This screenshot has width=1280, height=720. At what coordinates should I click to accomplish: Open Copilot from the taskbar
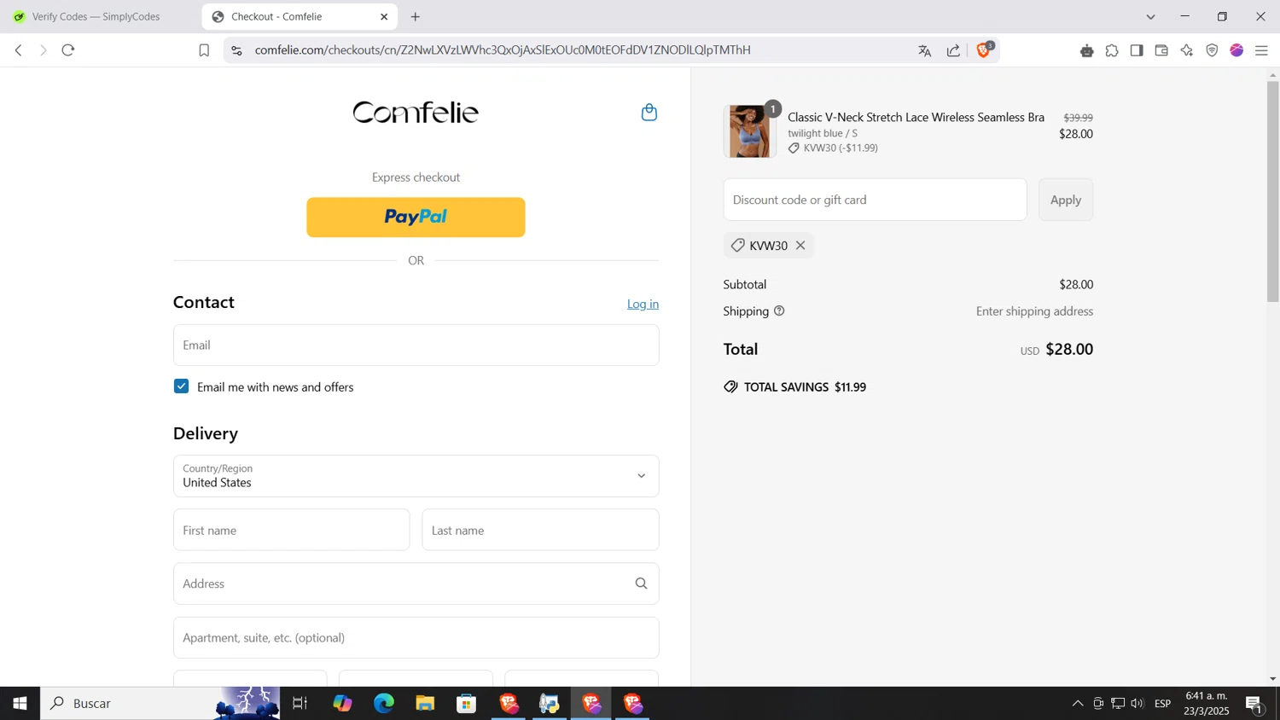[342, 704]
